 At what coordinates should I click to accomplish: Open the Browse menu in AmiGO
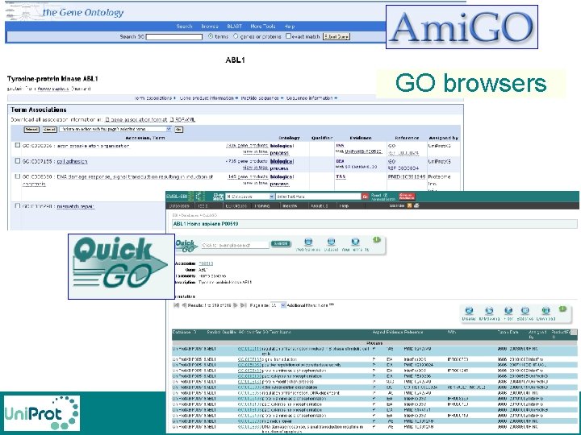point(210,27)
